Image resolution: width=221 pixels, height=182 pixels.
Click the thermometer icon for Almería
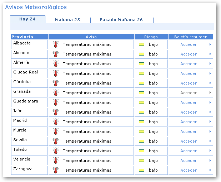coord(55,64)
